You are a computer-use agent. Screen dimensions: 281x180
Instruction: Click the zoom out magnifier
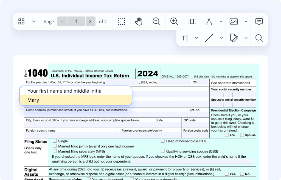(156, 21)
